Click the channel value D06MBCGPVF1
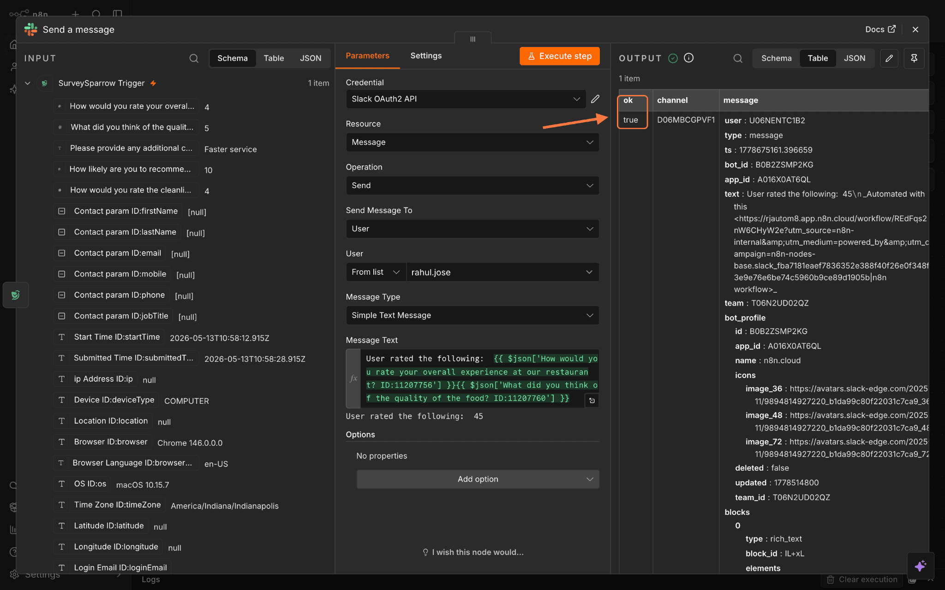This screenshot has height=590, width=945. coord(686,120)
